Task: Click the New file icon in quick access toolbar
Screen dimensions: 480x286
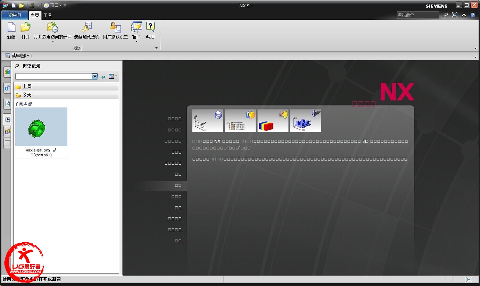Action: [x=14, y=5]
